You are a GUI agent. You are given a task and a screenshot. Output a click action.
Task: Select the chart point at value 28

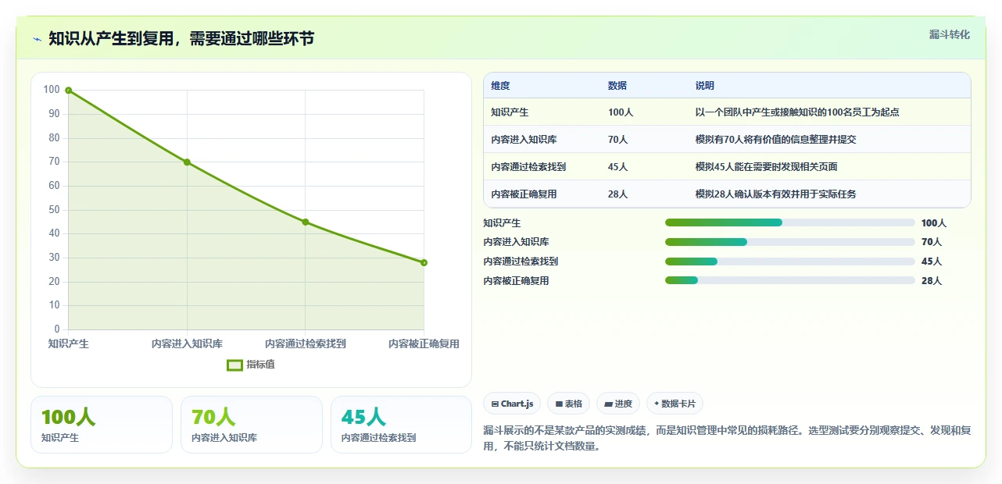pyautogui.click(x=424, y=263)
